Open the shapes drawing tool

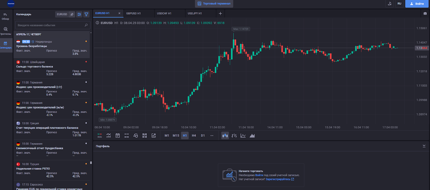coord(136,136)
